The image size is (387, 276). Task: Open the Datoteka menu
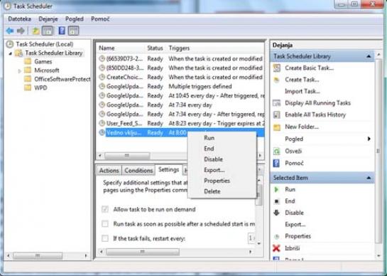pos(19,19)
